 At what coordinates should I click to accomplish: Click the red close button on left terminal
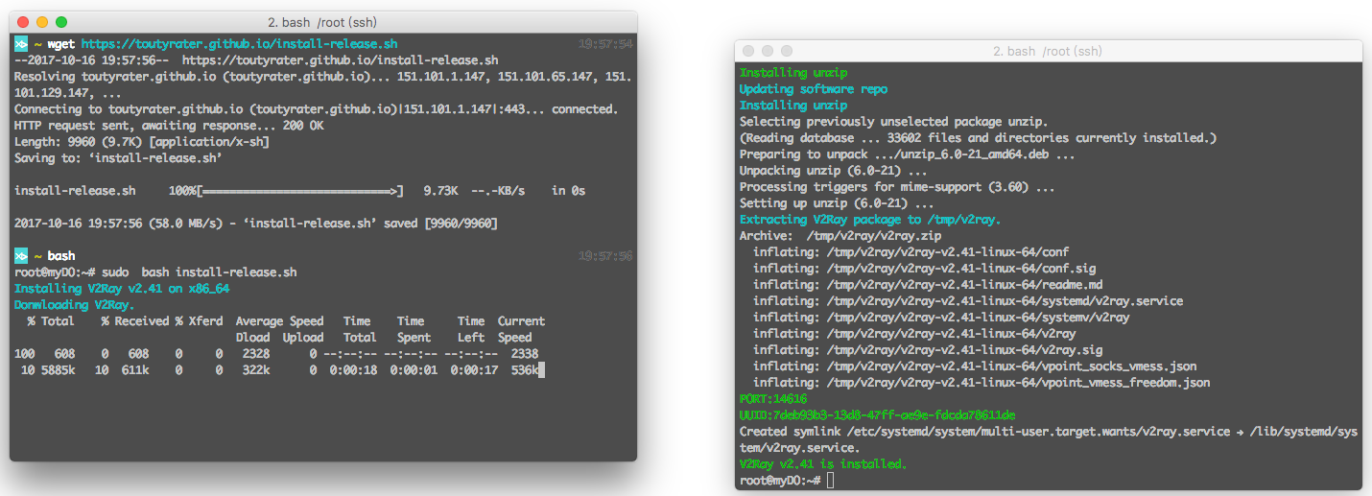click(x=23, y=22)
